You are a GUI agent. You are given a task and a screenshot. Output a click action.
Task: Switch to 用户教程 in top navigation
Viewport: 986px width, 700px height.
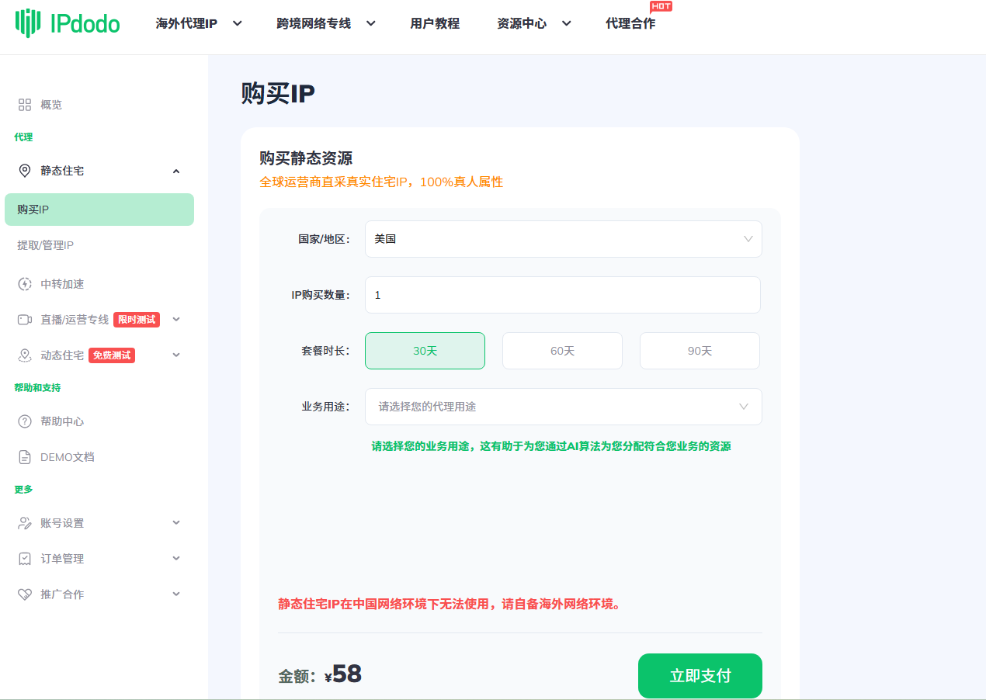434,23
